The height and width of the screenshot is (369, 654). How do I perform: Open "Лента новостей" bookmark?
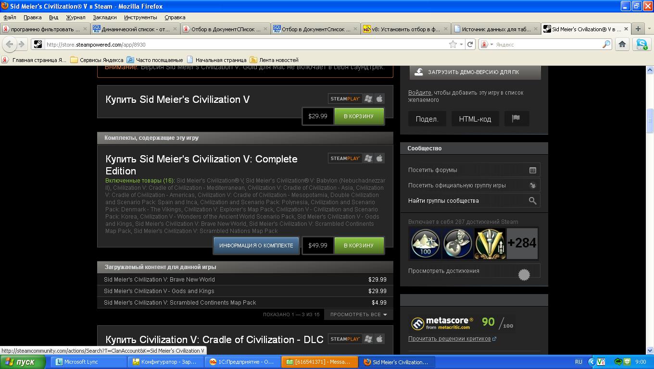tap(274, 60)
